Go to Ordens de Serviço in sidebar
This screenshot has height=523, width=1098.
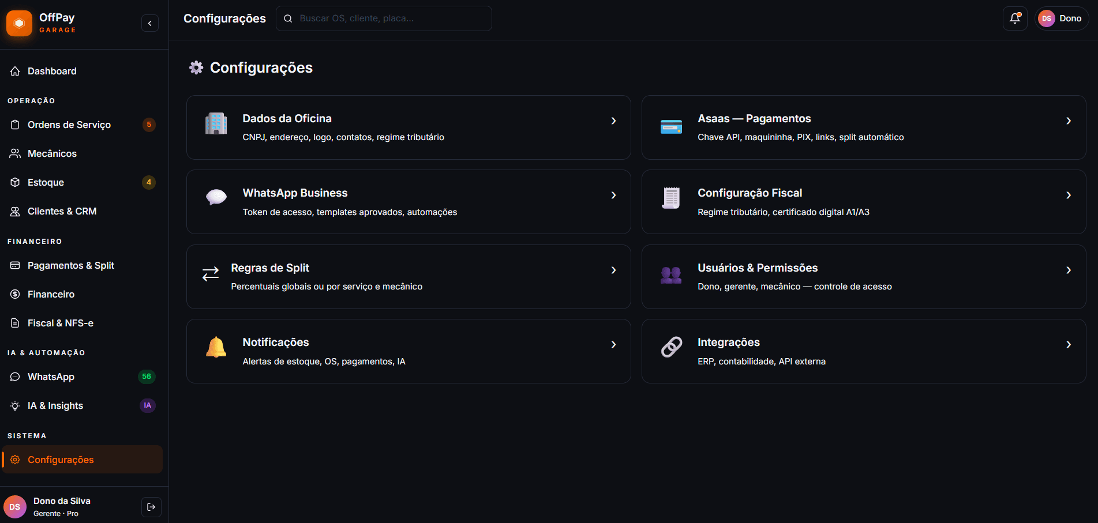(69, 125)
